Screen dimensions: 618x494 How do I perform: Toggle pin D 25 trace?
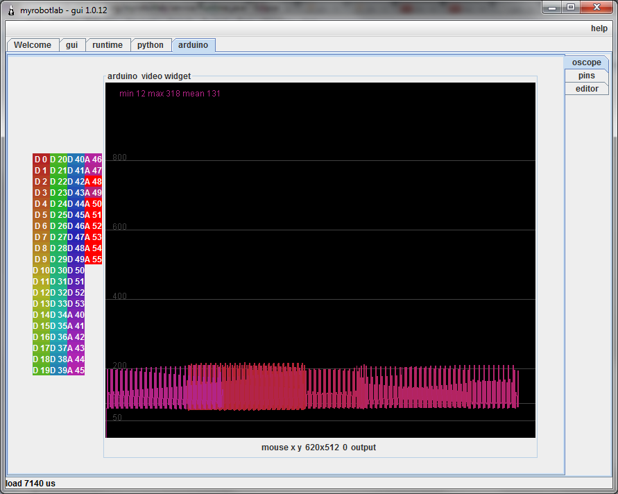58,215
